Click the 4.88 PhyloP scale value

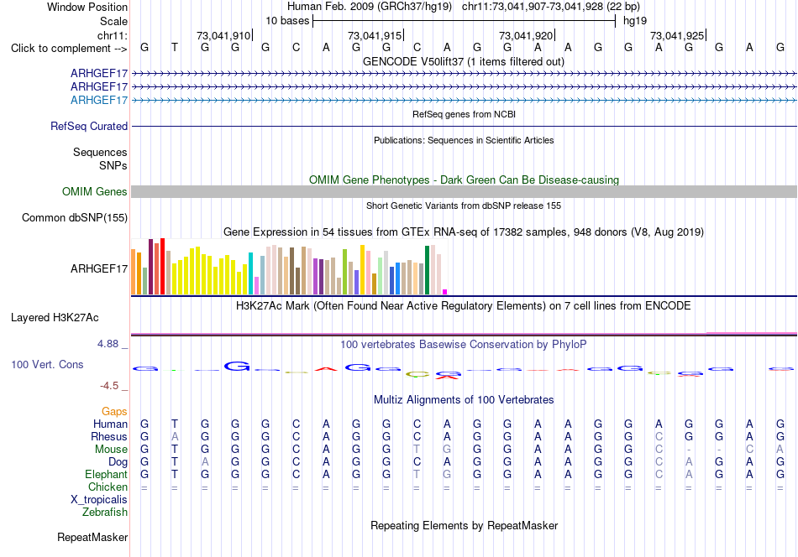pyautogui.click(x=108, y=344)
